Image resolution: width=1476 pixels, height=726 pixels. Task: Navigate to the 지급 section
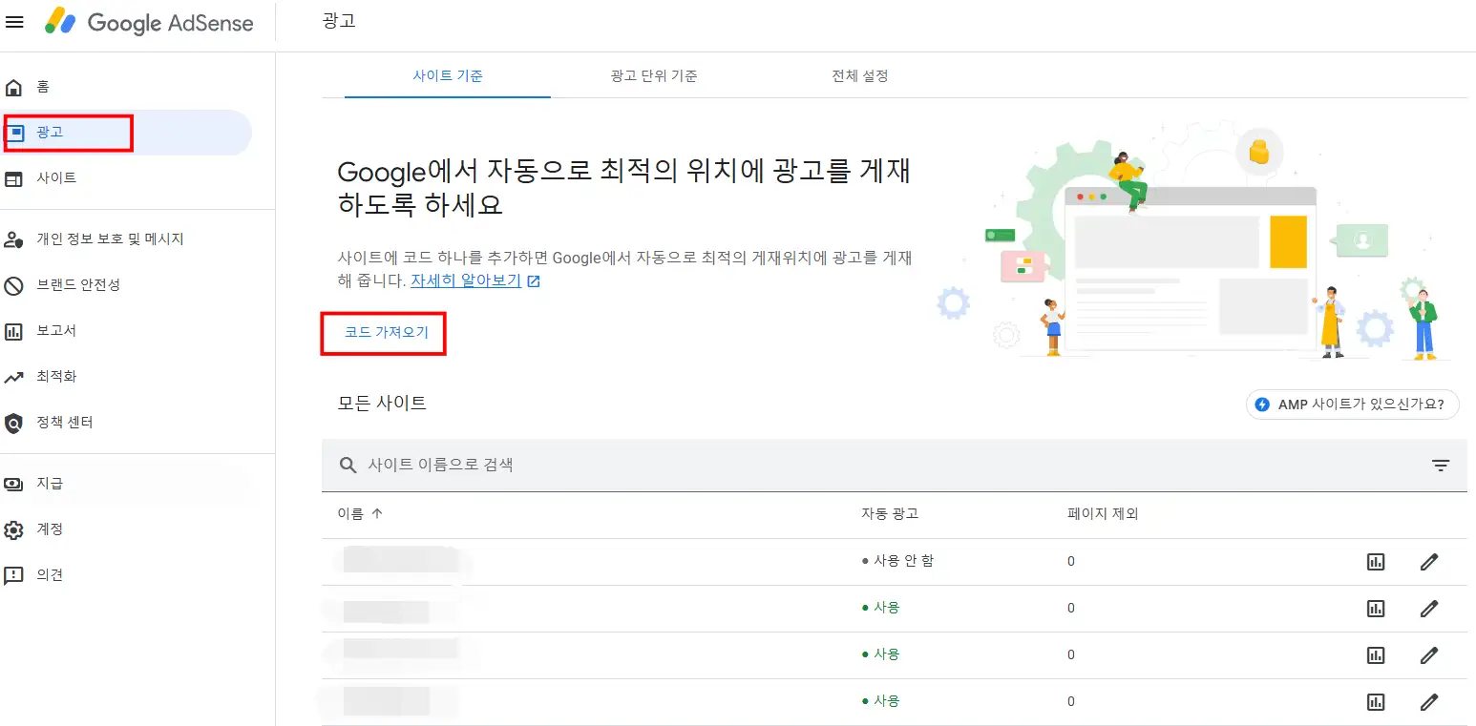click(x=48, y=483)
